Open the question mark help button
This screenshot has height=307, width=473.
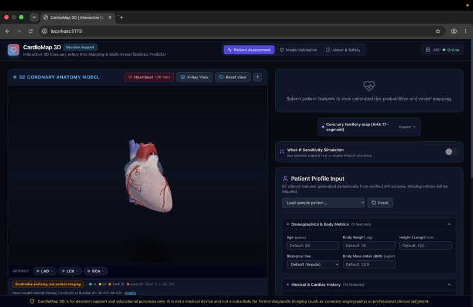click(x=257, y=77)
